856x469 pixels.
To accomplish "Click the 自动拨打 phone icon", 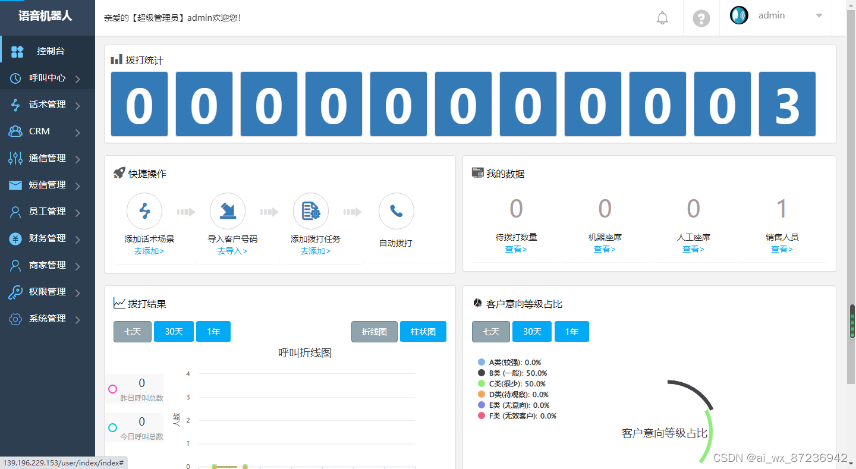I will pyautogui.click(x=396, y=211).
